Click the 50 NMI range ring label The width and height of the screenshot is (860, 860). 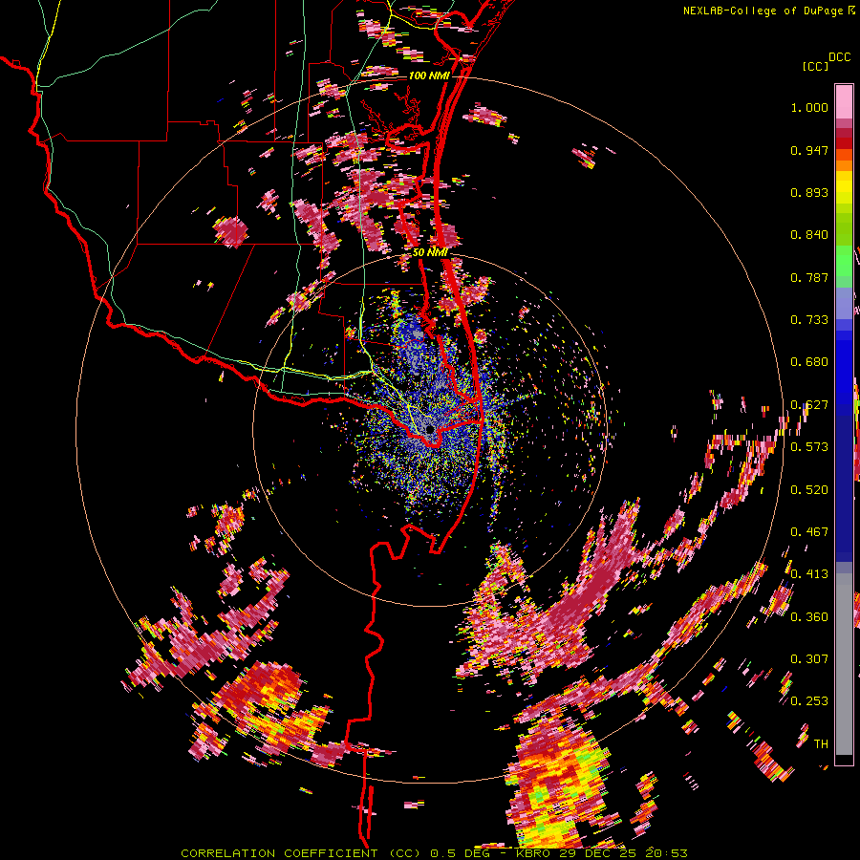click(x=430, y=253)
